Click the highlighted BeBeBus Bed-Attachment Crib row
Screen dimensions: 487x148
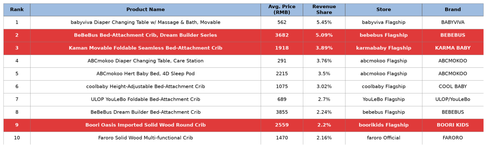(243, 35)
